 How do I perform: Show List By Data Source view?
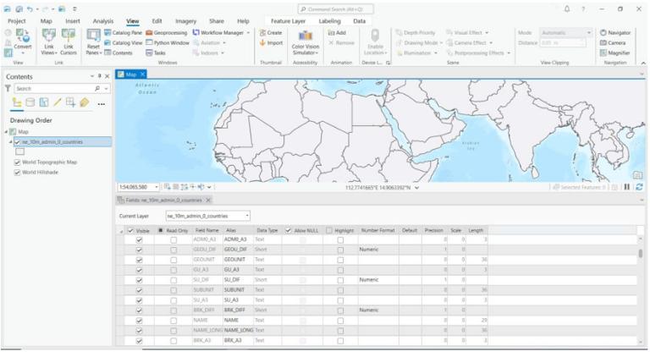tap(30, 102)
